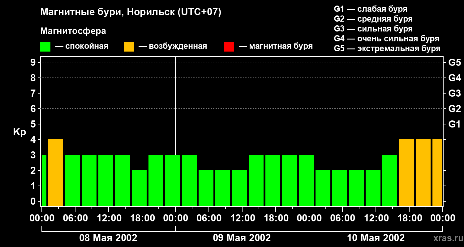The height and width of the screenshot is (247, 464).
Task: Click the narrow green first bar of 08 Мая
Action: 44,180
